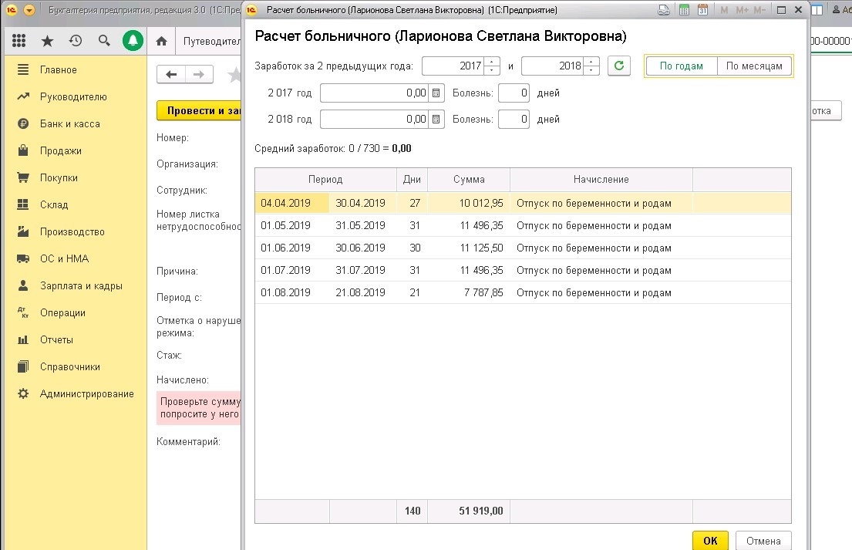Increase the 2017 year with the stepper arrow

490,62
